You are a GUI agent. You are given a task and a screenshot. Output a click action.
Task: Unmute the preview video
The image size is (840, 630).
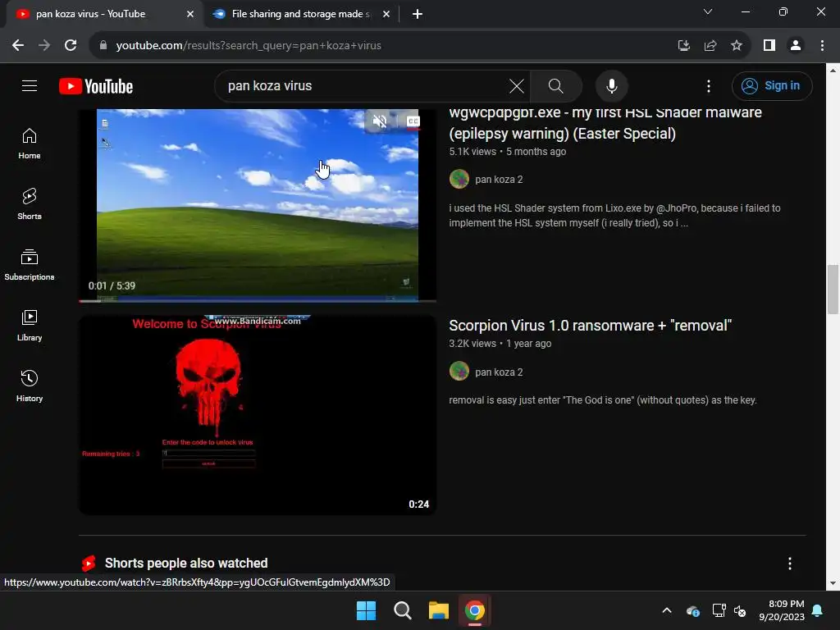[x=380, y=121]
